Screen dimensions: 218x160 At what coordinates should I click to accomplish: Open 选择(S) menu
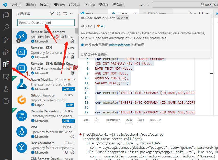coord(45,5)
